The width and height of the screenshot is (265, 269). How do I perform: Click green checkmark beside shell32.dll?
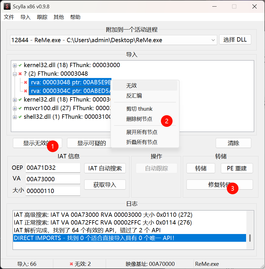pos(20,117)
